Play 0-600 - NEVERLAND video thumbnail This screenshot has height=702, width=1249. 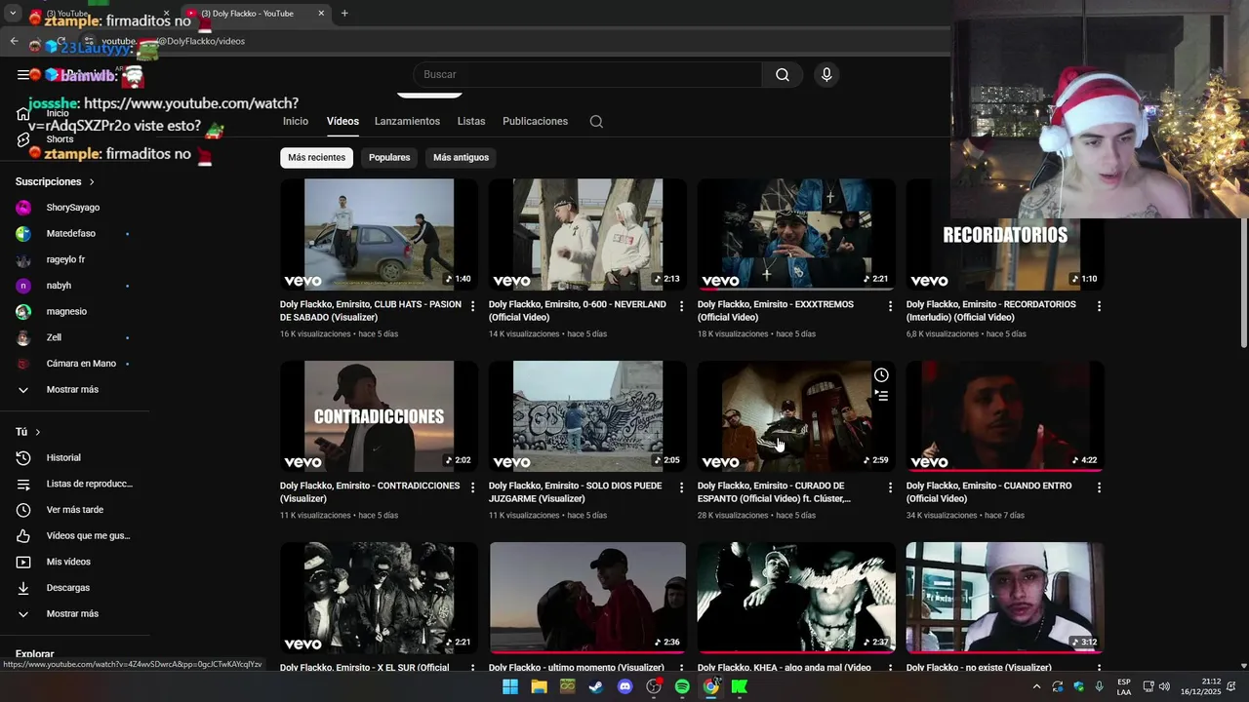tap(587, 234)
